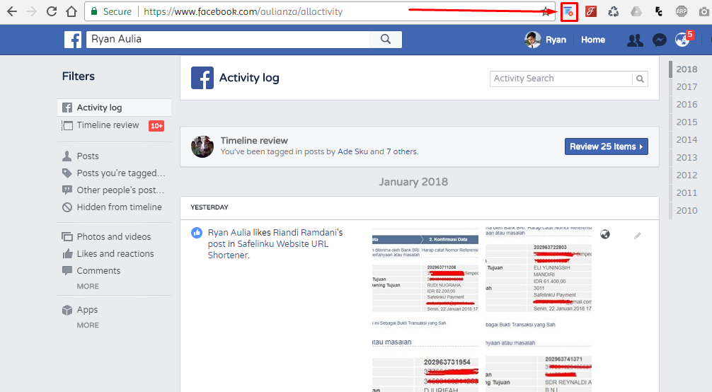Screen dimensions: 712x392
Task: Open Ade Sku profile link
Action: (352, 151)
